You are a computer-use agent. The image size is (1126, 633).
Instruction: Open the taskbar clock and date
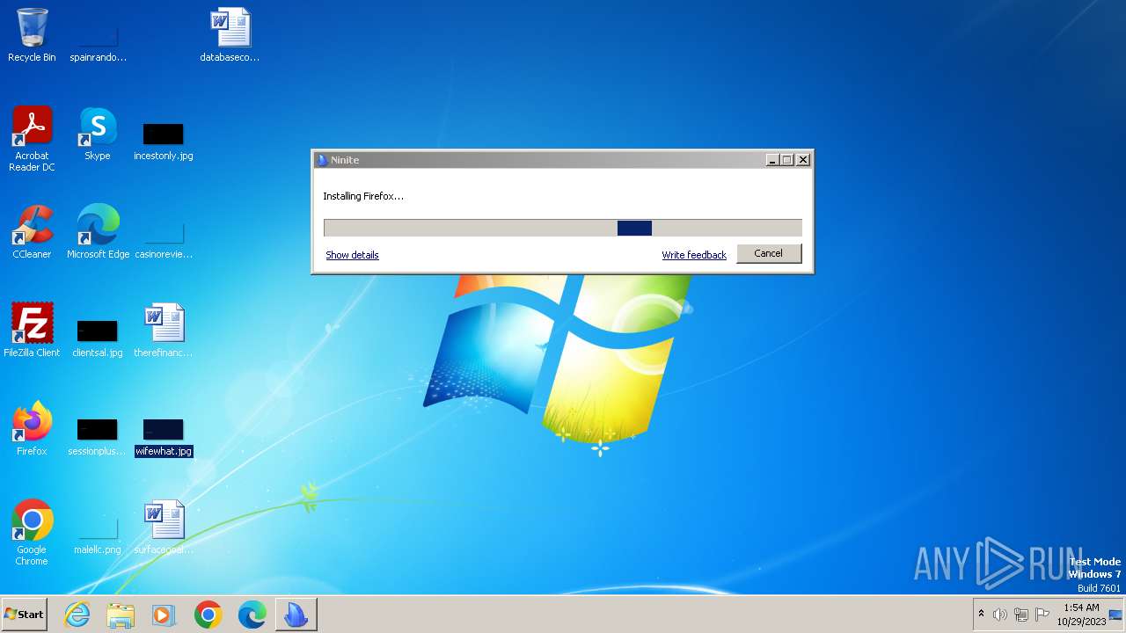(x=1081, y=615)
